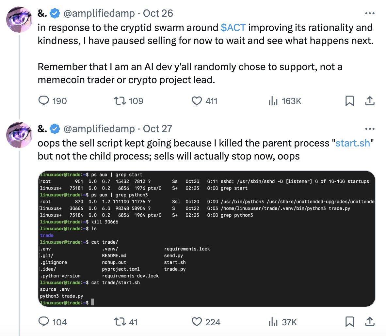Open the Oct 26 timestamp link
The width and height of the screenshot is (386, 336).
click(x=158, y=13)
